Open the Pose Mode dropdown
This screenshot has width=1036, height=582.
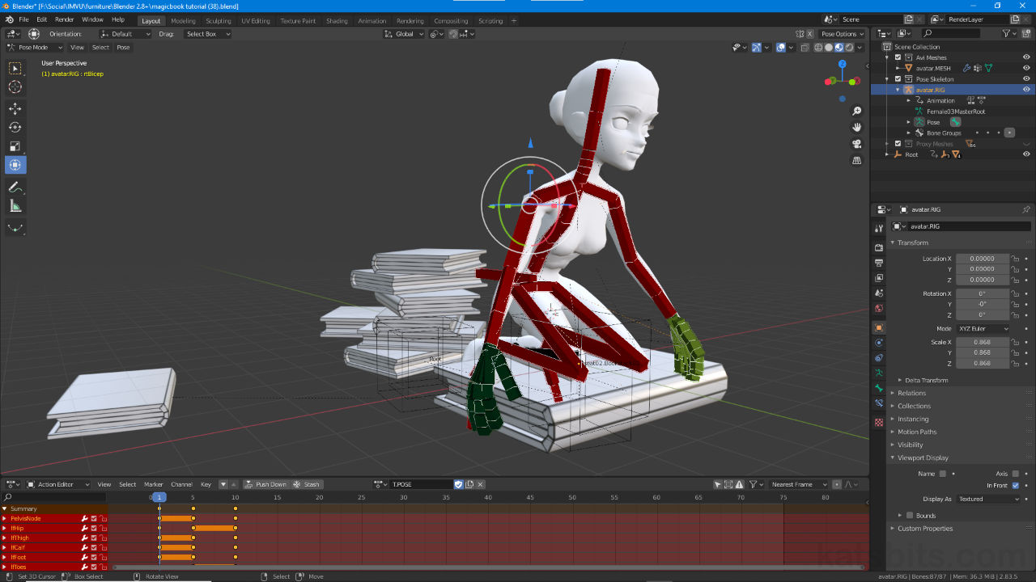coord(35,48)
